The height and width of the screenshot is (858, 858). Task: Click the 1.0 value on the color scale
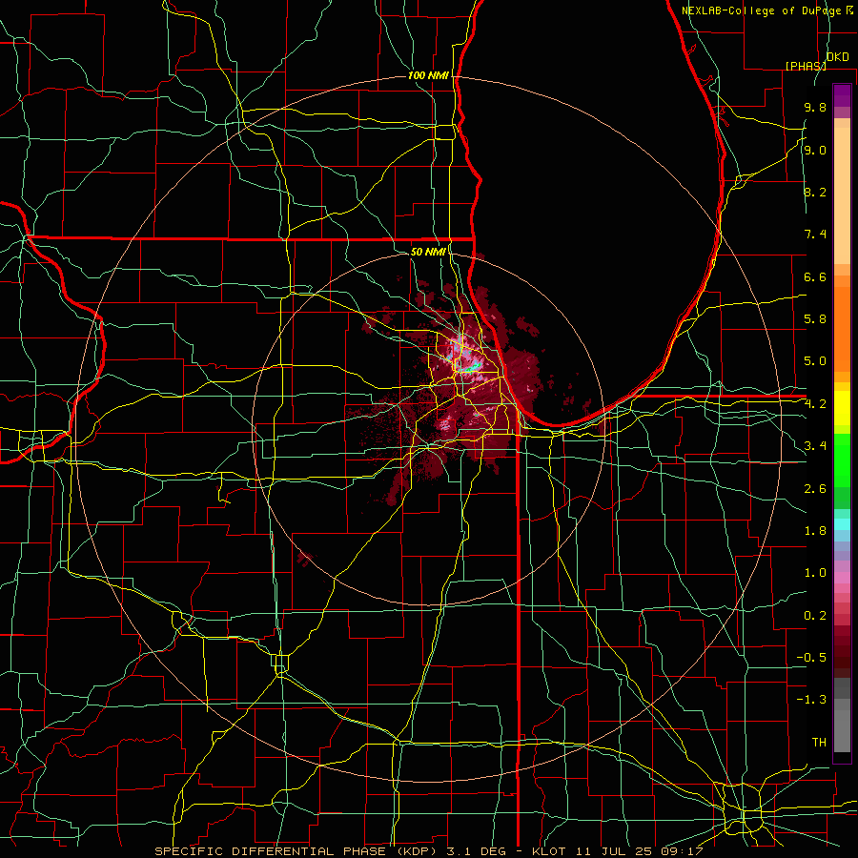pos(815,573)
